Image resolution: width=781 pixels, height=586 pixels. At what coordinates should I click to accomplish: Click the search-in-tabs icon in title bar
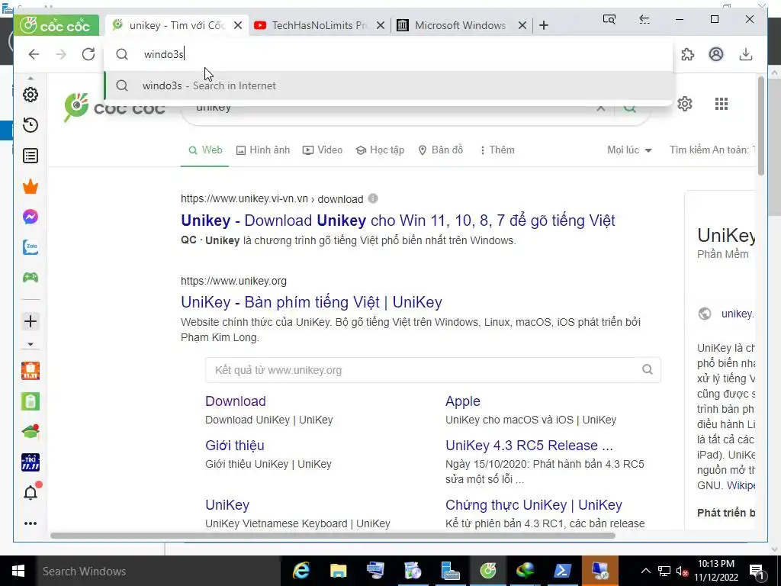click(x=609, y=19)
